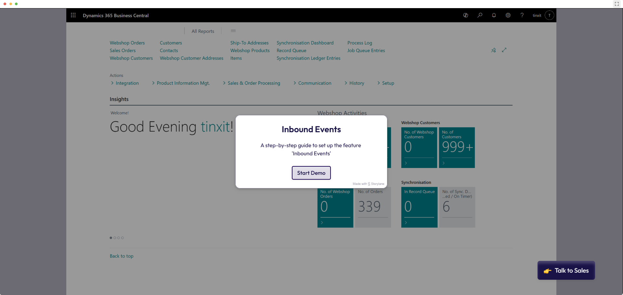Open the app launcher waffle icon
The width and height of the screenshot is (623, 295).
[73, 15]
